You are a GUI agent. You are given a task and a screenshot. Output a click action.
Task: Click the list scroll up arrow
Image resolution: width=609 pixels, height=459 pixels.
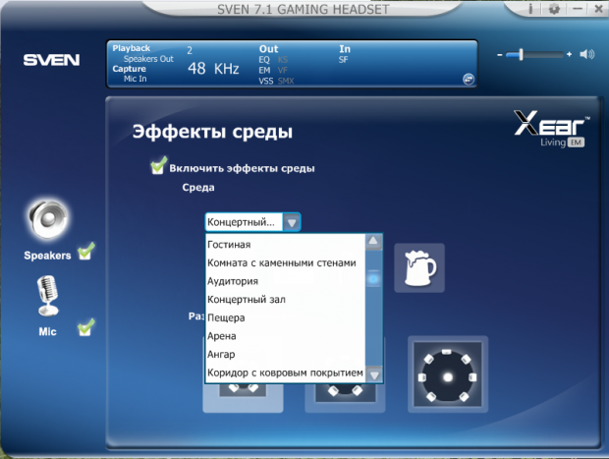pyautogui.click(x=373, y=242)
